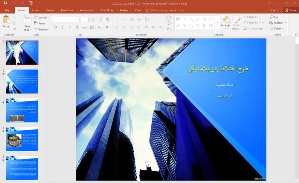Click the Redo icon in title bar
299x183 pixels.
22,3
